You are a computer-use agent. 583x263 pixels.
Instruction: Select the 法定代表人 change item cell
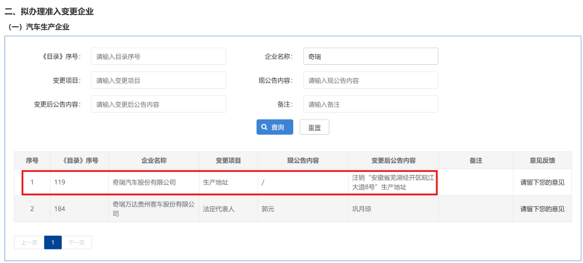(229, 209)
